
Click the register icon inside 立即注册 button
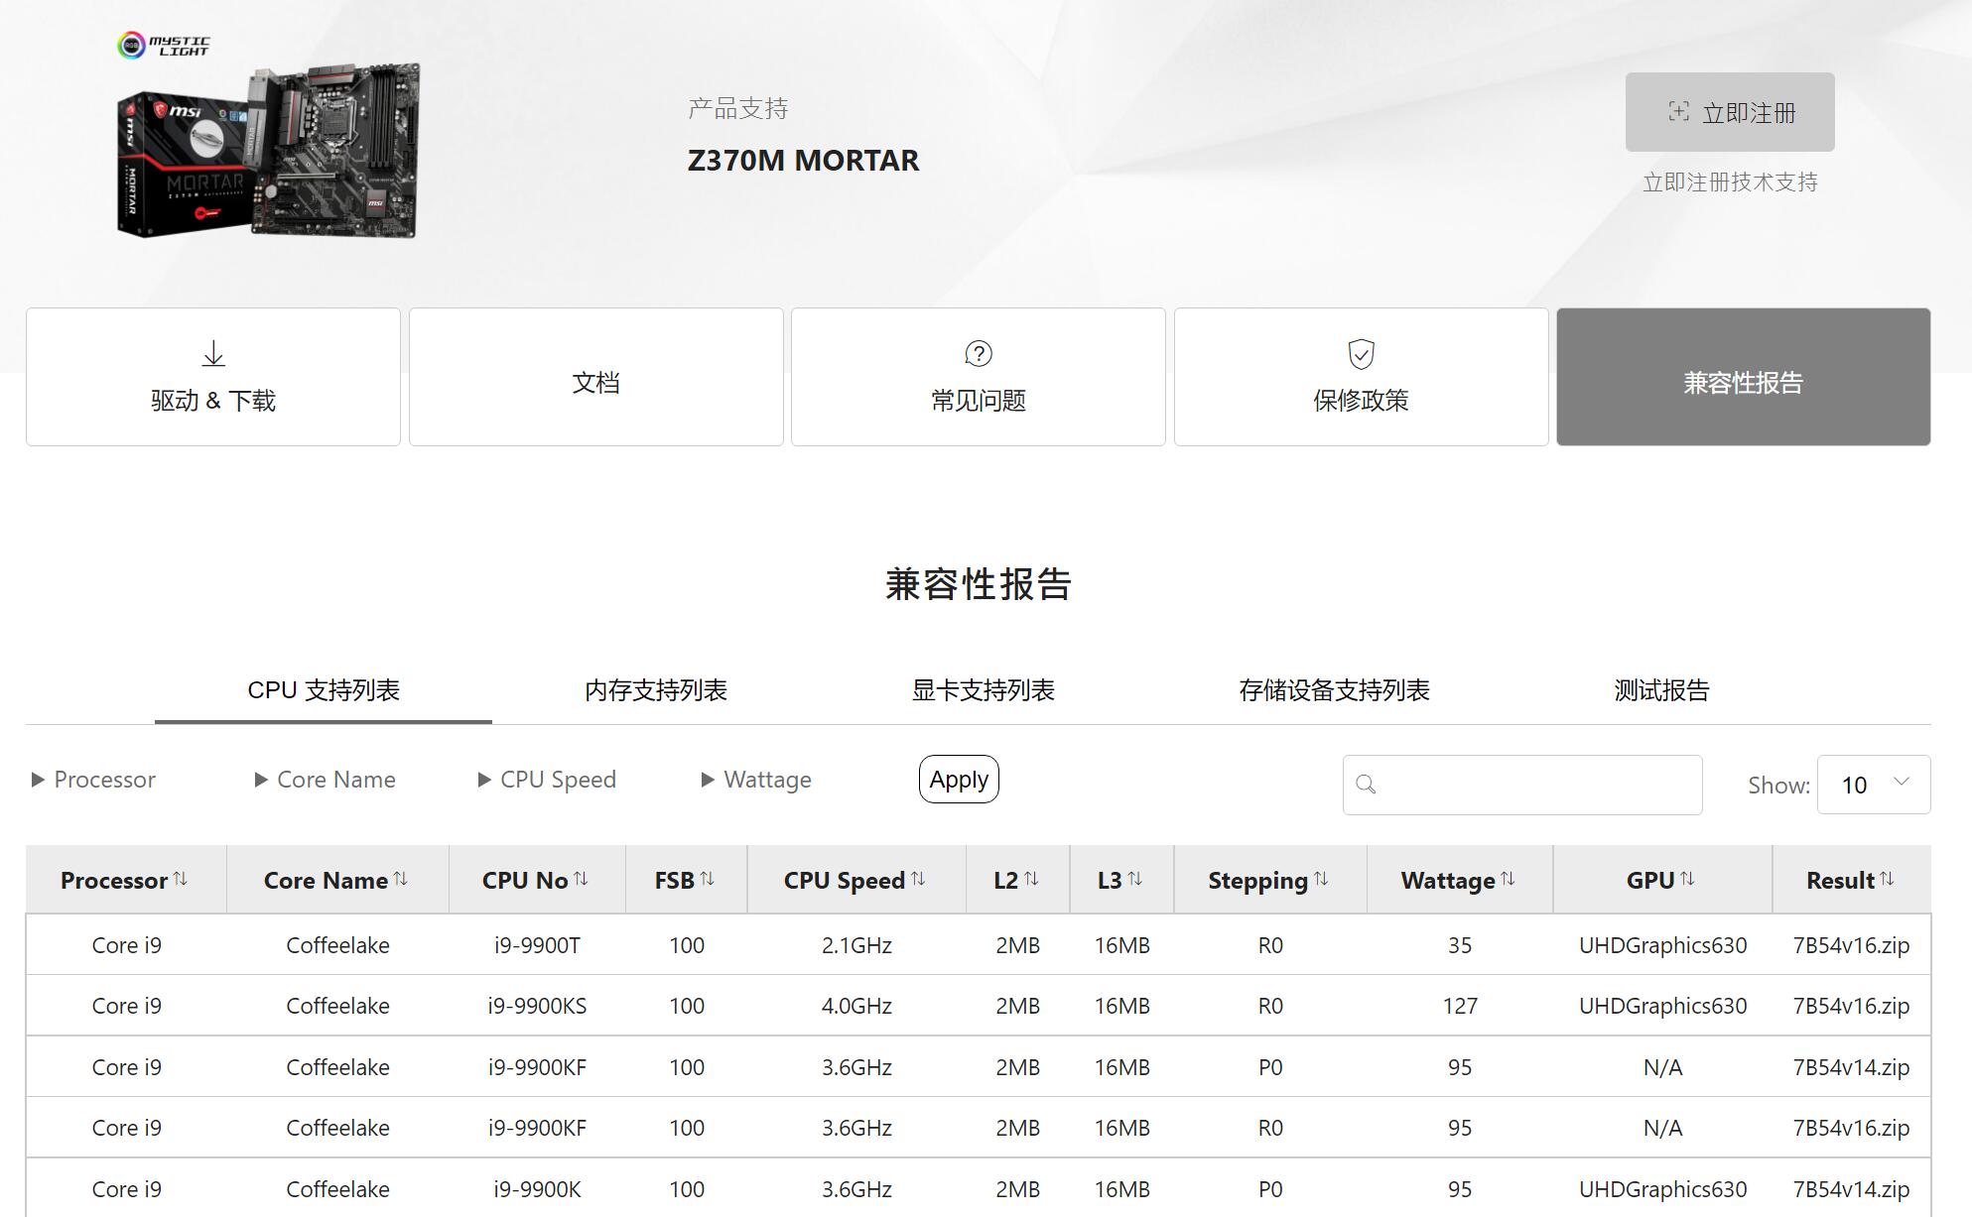[x=1678, y=112]
